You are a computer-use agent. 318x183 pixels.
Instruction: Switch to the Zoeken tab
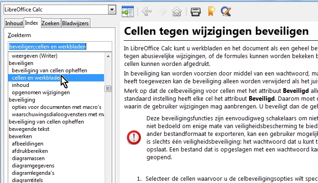pyautogui.click(x=50, y=23)
